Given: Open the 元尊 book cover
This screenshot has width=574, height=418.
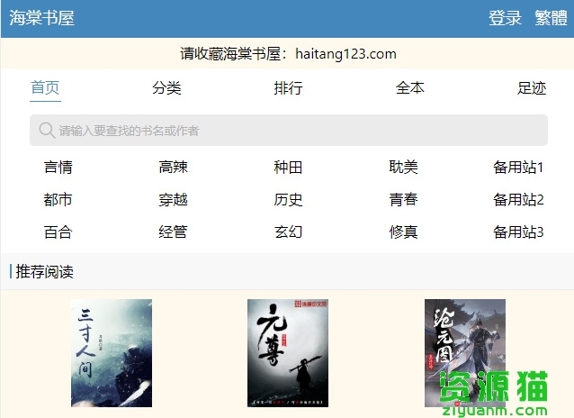Looking at the screenshot, I should point(288,353).
